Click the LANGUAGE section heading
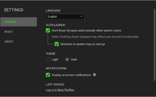Screen dimensions: 156x97 click(53, 10)
